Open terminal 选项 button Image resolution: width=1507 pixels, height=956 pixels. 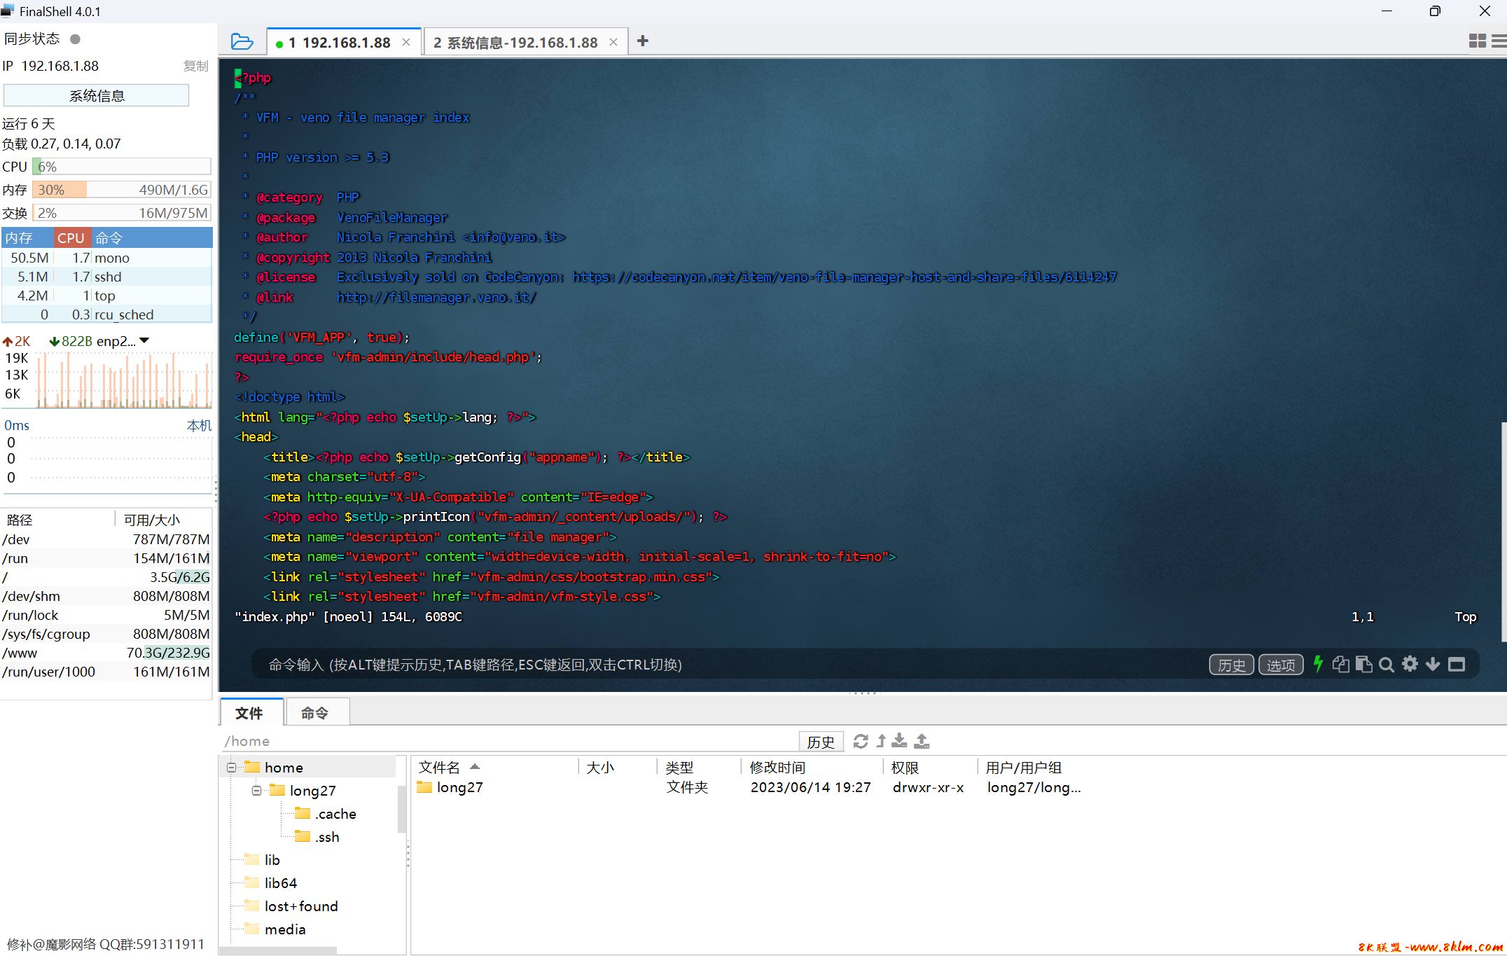pyautogui.click(x=1281, y=665)
